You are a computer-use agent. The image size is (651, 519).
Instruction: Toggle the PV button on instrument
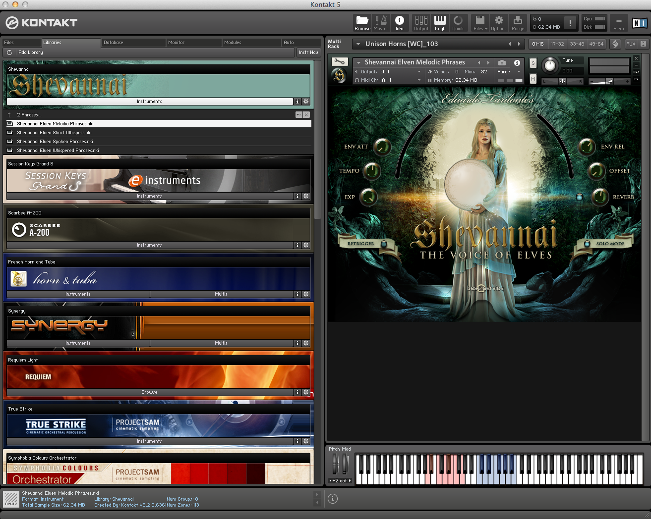637,79
